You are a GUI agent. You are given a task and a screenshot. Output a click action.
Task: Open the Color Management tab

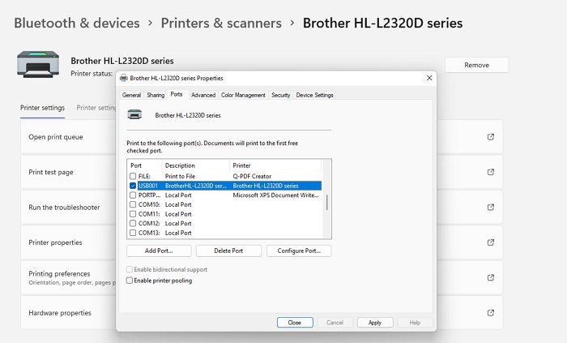(x=243, y=95)
